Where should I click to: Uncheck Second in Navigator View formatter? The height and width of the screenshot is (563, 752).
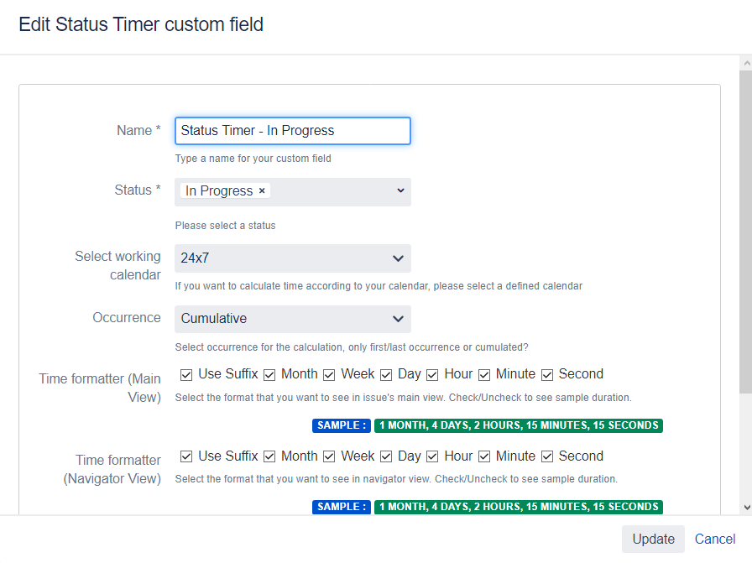[x=546, y=456]
